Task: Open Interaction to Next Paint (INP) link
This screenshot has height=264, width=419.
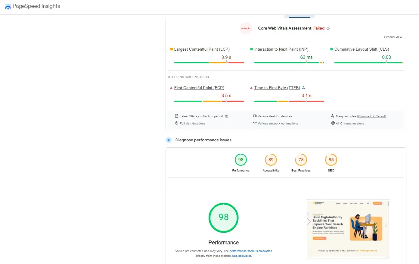Action: click(x=281, y=49)
